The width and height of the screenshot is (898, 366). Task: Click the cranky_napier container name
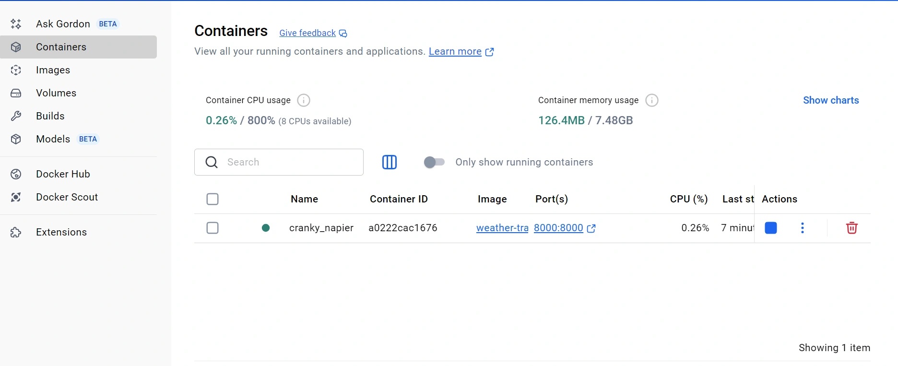(x=321, y=228)
